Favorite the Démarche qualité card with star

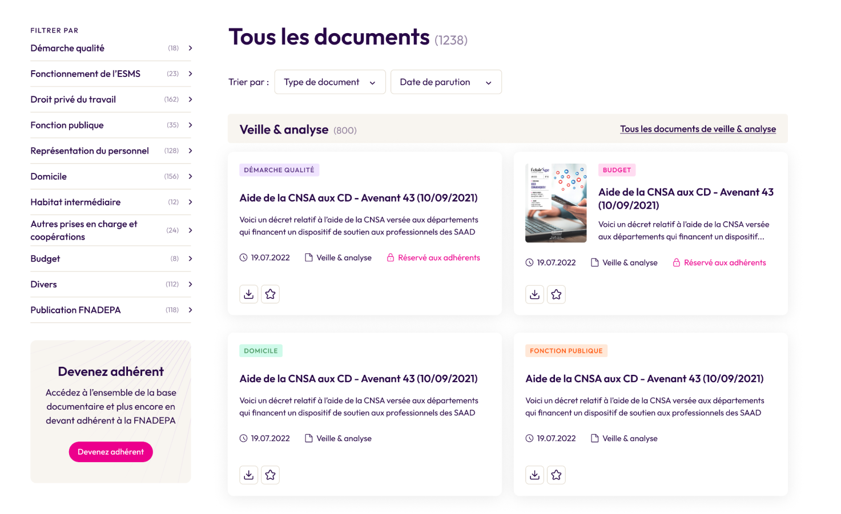[x=270, y=294]
